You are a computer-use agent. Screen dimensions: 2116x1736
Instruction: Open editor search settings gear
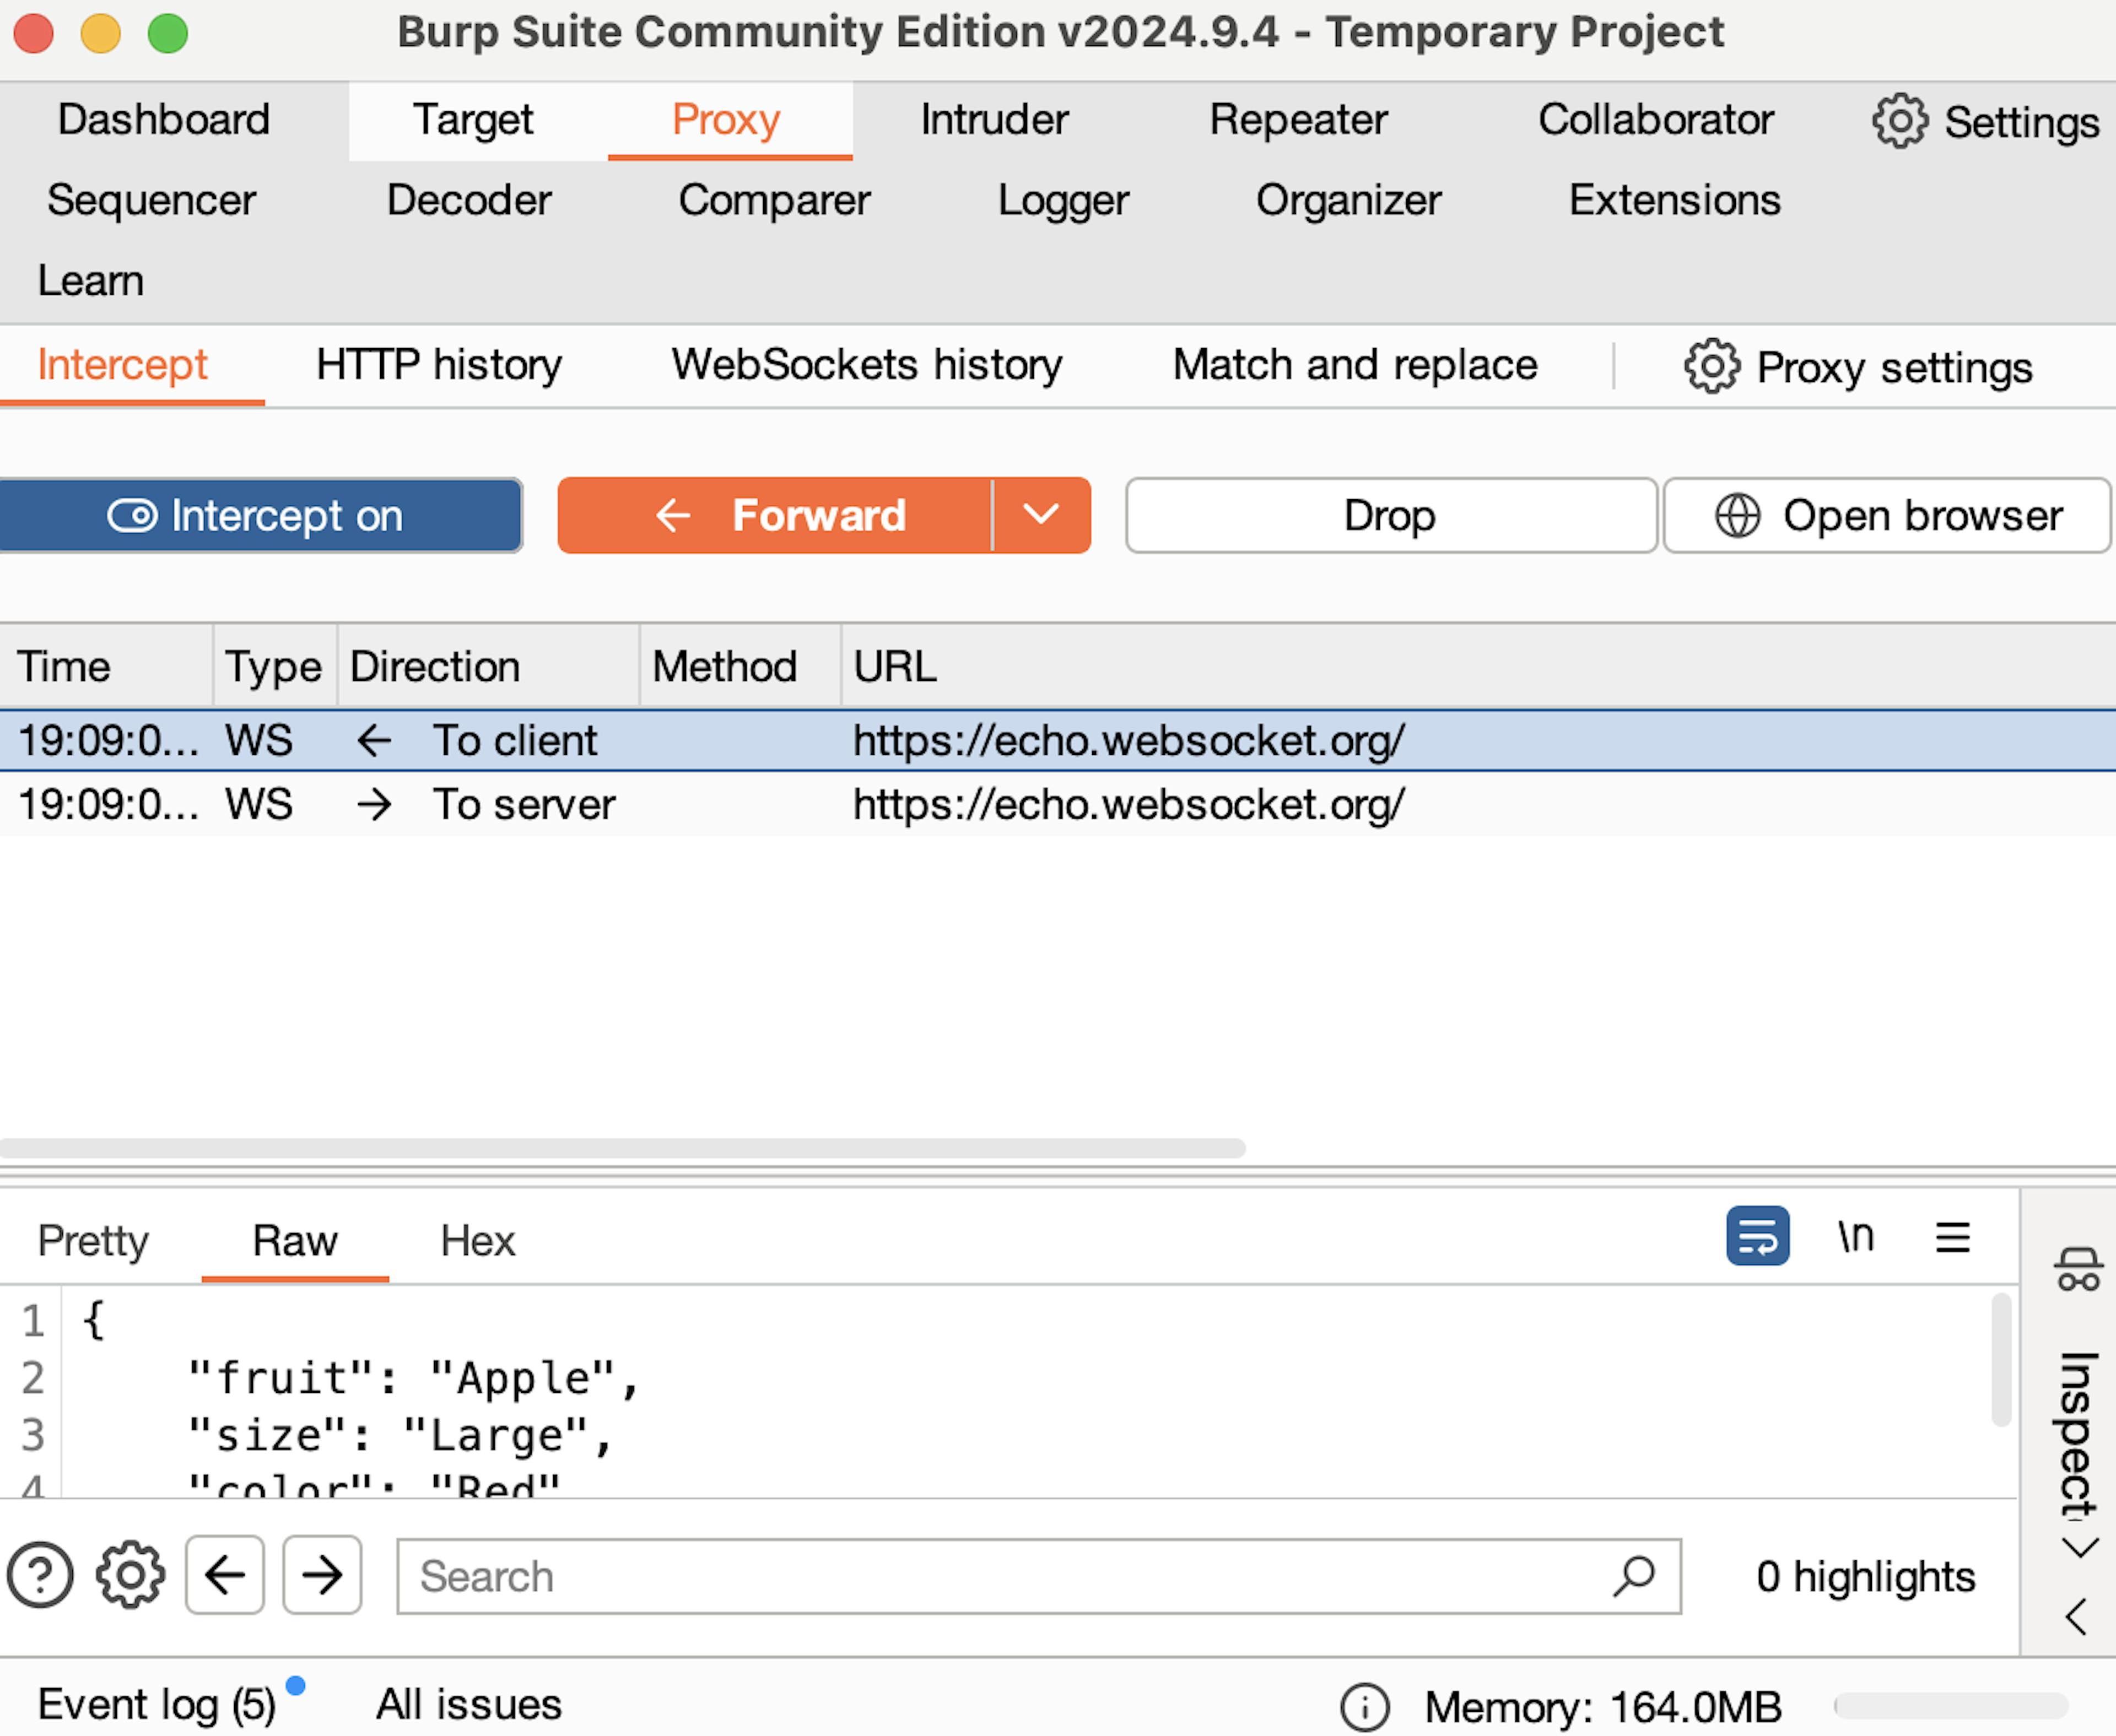click(x=130, y=1575)
